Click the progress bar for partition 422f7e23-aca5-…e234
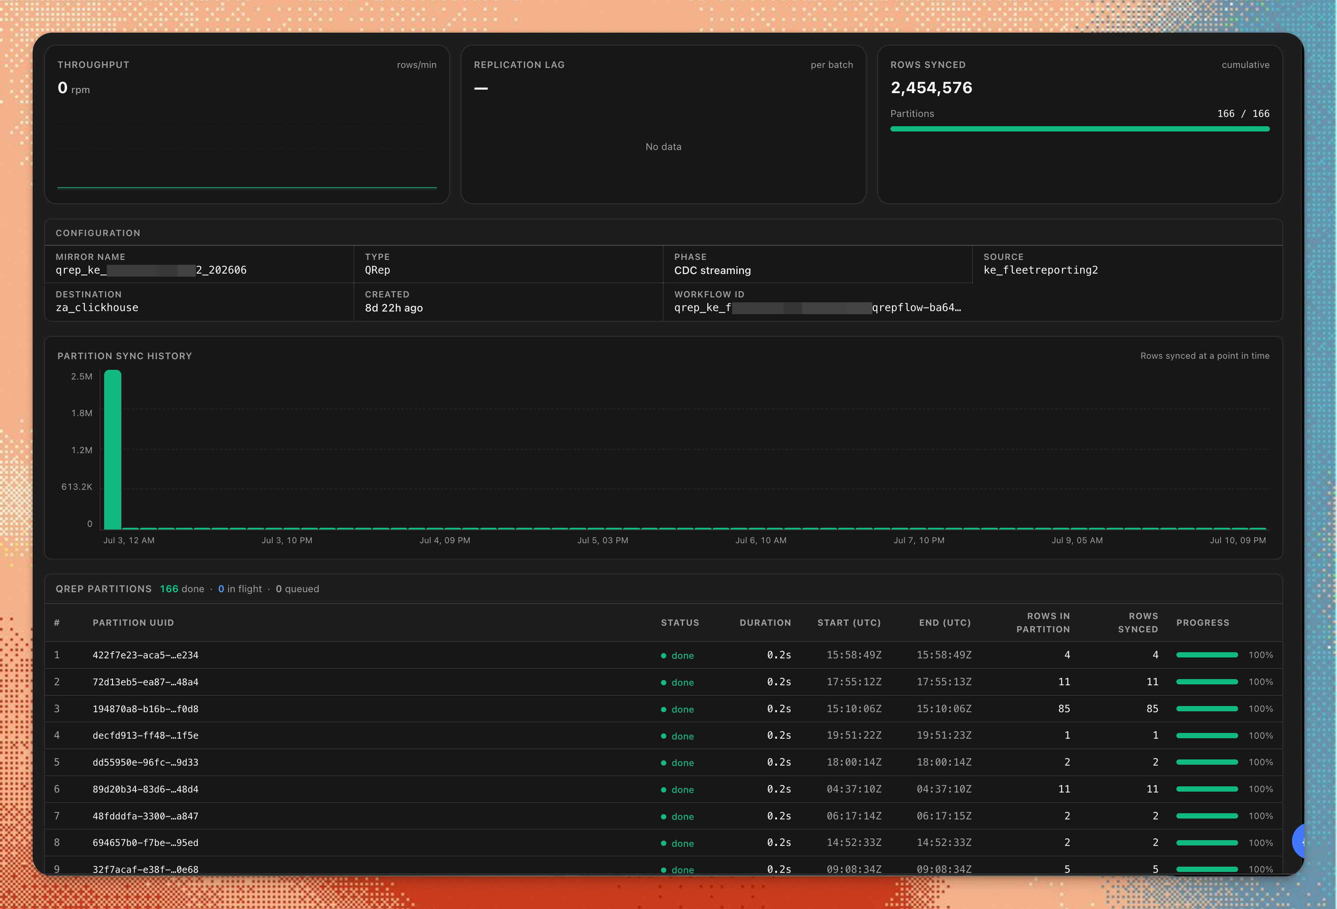 pyautogui.click(x=1206, y=655)
